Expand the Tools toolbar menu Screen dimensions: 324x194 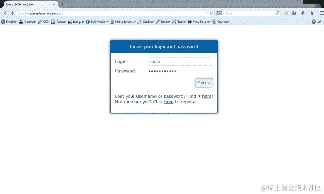[x=179, y=22]
